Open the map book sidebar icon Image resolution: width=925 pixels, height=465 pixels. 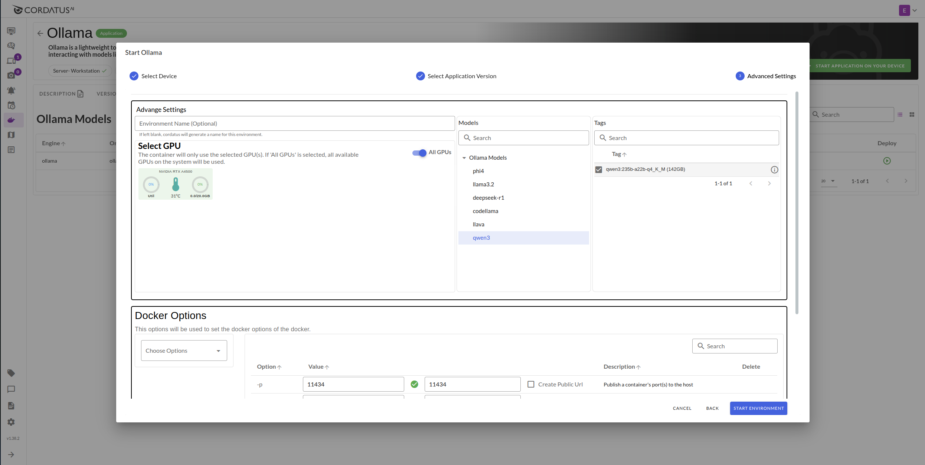[x=11, y=135]
